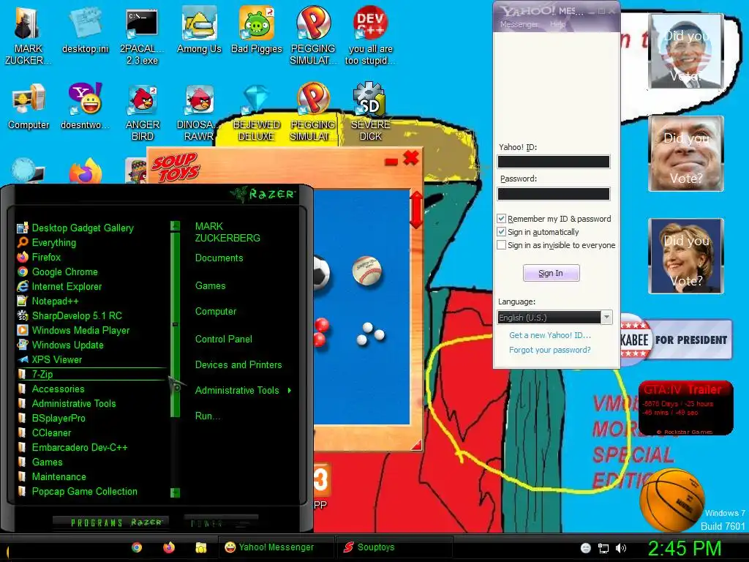Screen dimensions: 749x562
Task: Open the SEVERE DICK SharpDevelop icon
Action: [370, 111]
